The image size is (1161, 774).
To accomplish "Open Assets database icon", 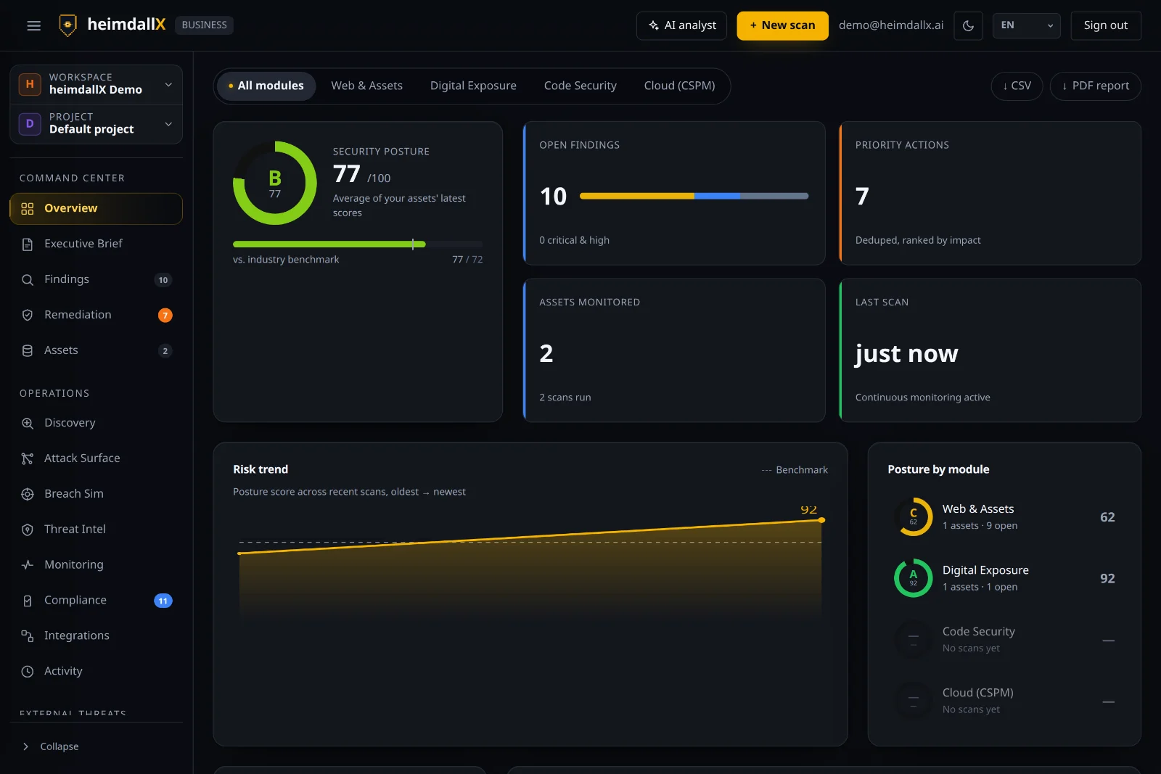I will (x=28, y=351).
